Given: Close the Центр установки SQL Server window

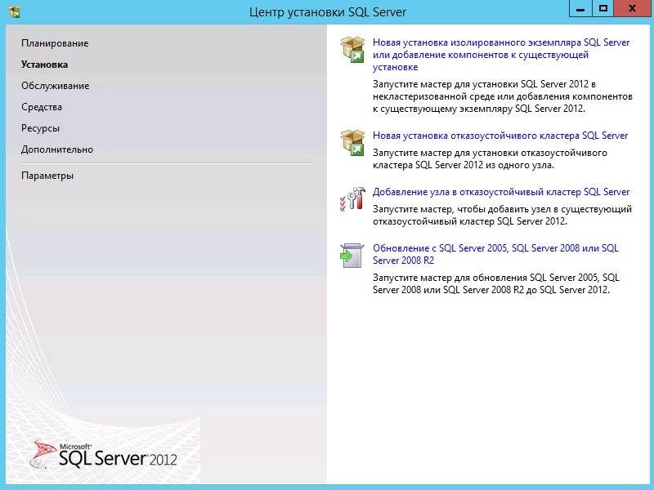Looking at the screenshot, I should pyautogui.click(x=632, y=9).
